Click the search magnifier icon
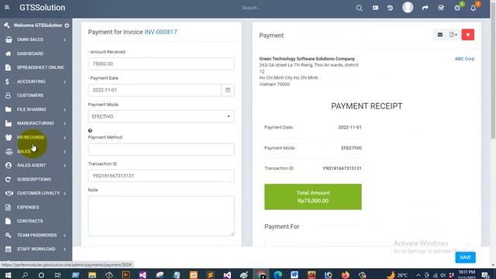The width and height of the screenshot is (496, 279). click(x=359, y=8)
